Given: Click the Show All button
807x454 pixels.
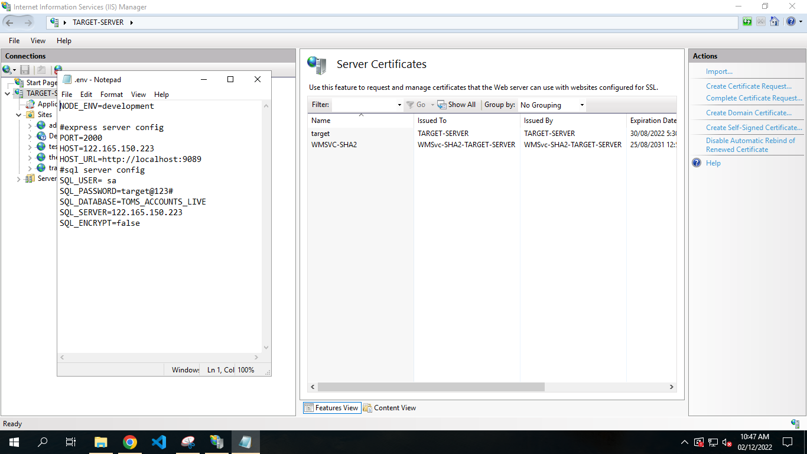Looking at the screenshot, I should point(457,105).
